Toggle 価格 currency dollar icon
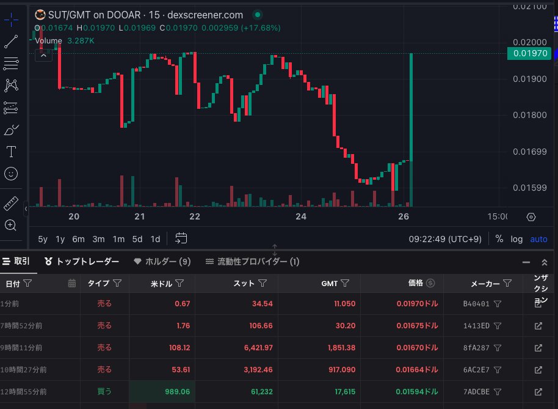The height and width of the screenshot is (409, 558). (430, 283)
